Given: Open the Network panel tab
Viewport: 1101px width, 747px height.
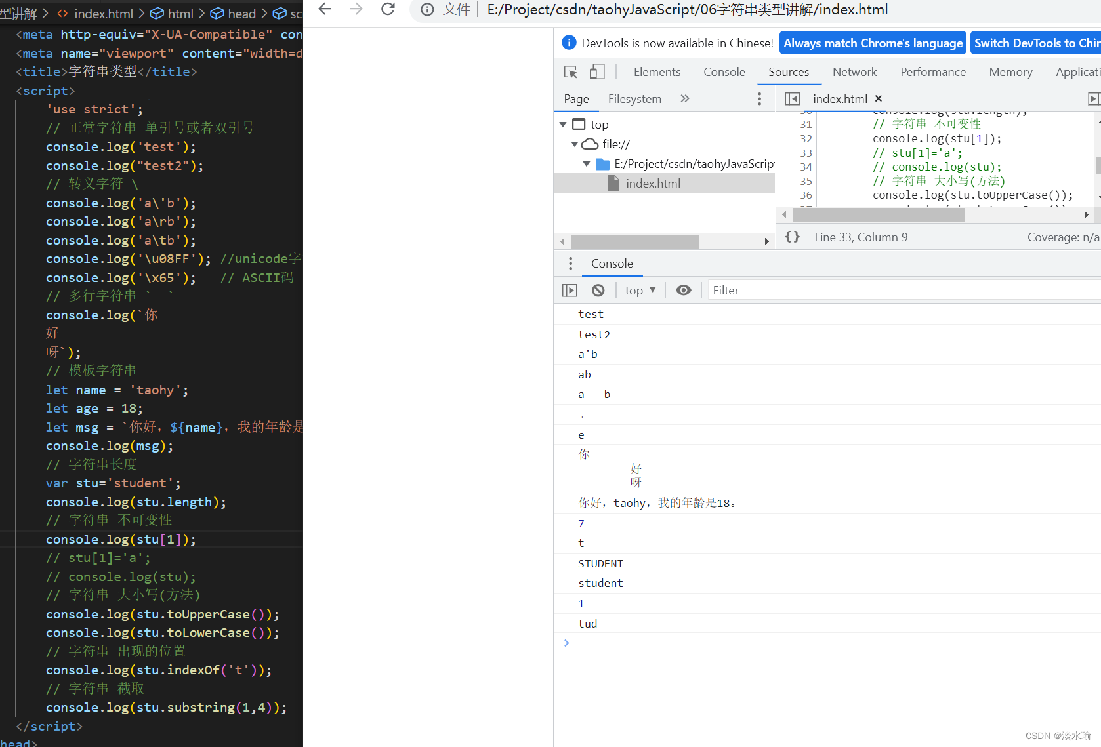Looking at the screenshot, I should pyautogui.click(x=854, y=72).
